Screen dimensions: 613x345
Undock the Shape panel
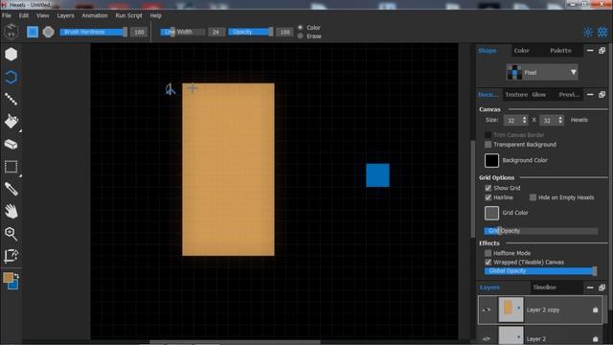[602, 51]
